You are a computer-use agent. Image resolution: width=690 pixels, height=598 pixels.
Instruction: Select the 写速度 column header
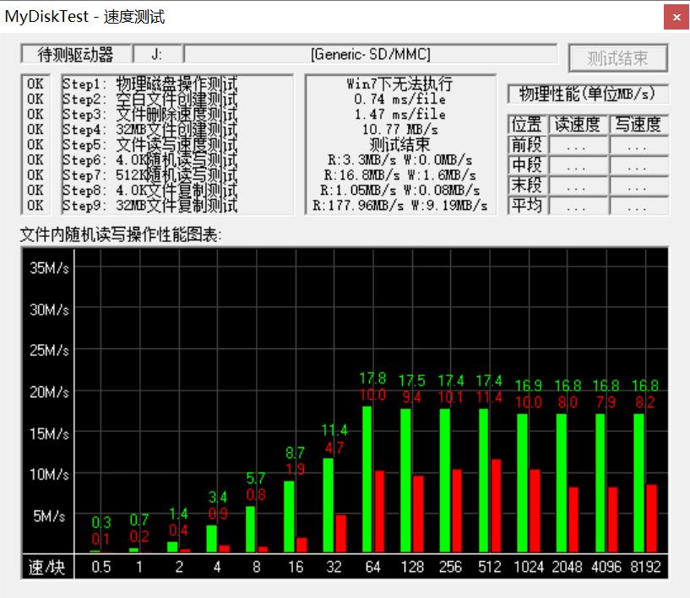click(x=638, y=125)
